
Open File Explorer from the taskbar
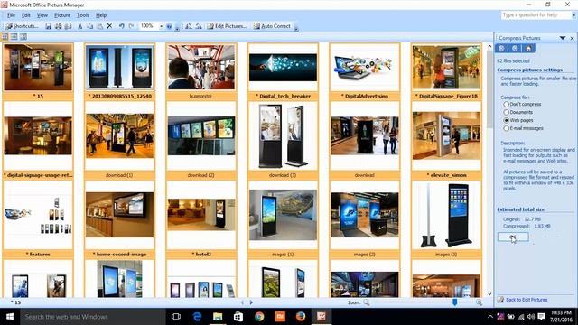(218, 317)
